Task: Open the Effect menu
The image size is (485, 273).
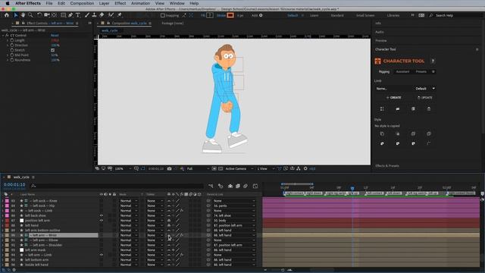Action: click(120, 3)
